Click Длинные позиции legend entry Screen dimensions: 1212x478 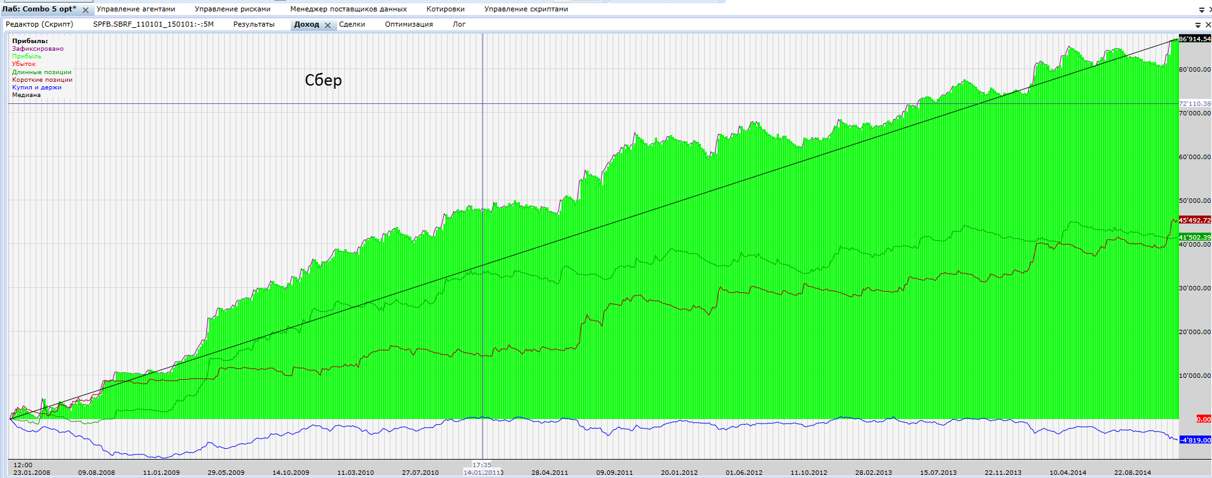[42, 72]
